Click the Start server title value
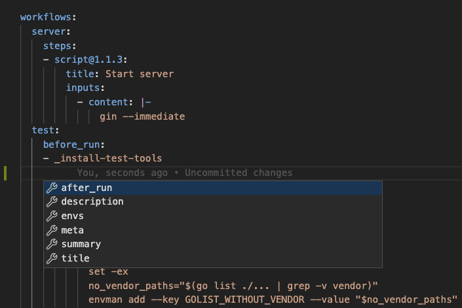The width and height of the screenshot is (462, 308). tap(139, 74)
